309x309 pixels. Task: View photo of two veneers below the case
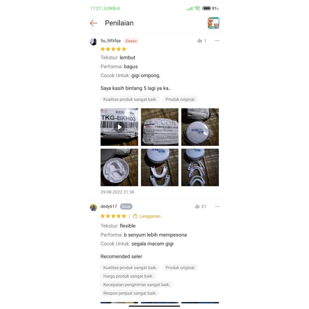[x=160, y=167]
